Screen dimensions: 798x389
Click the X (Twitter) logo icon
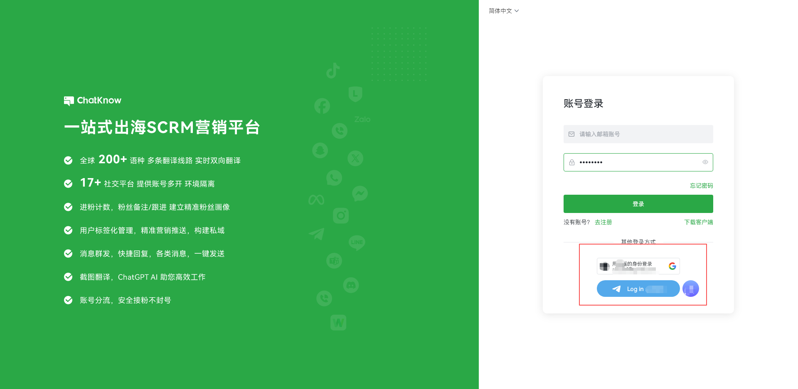pos(355,158)
